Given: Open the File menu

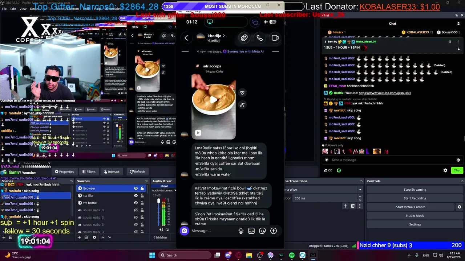Looking at the screenshot, I should 4,9.
